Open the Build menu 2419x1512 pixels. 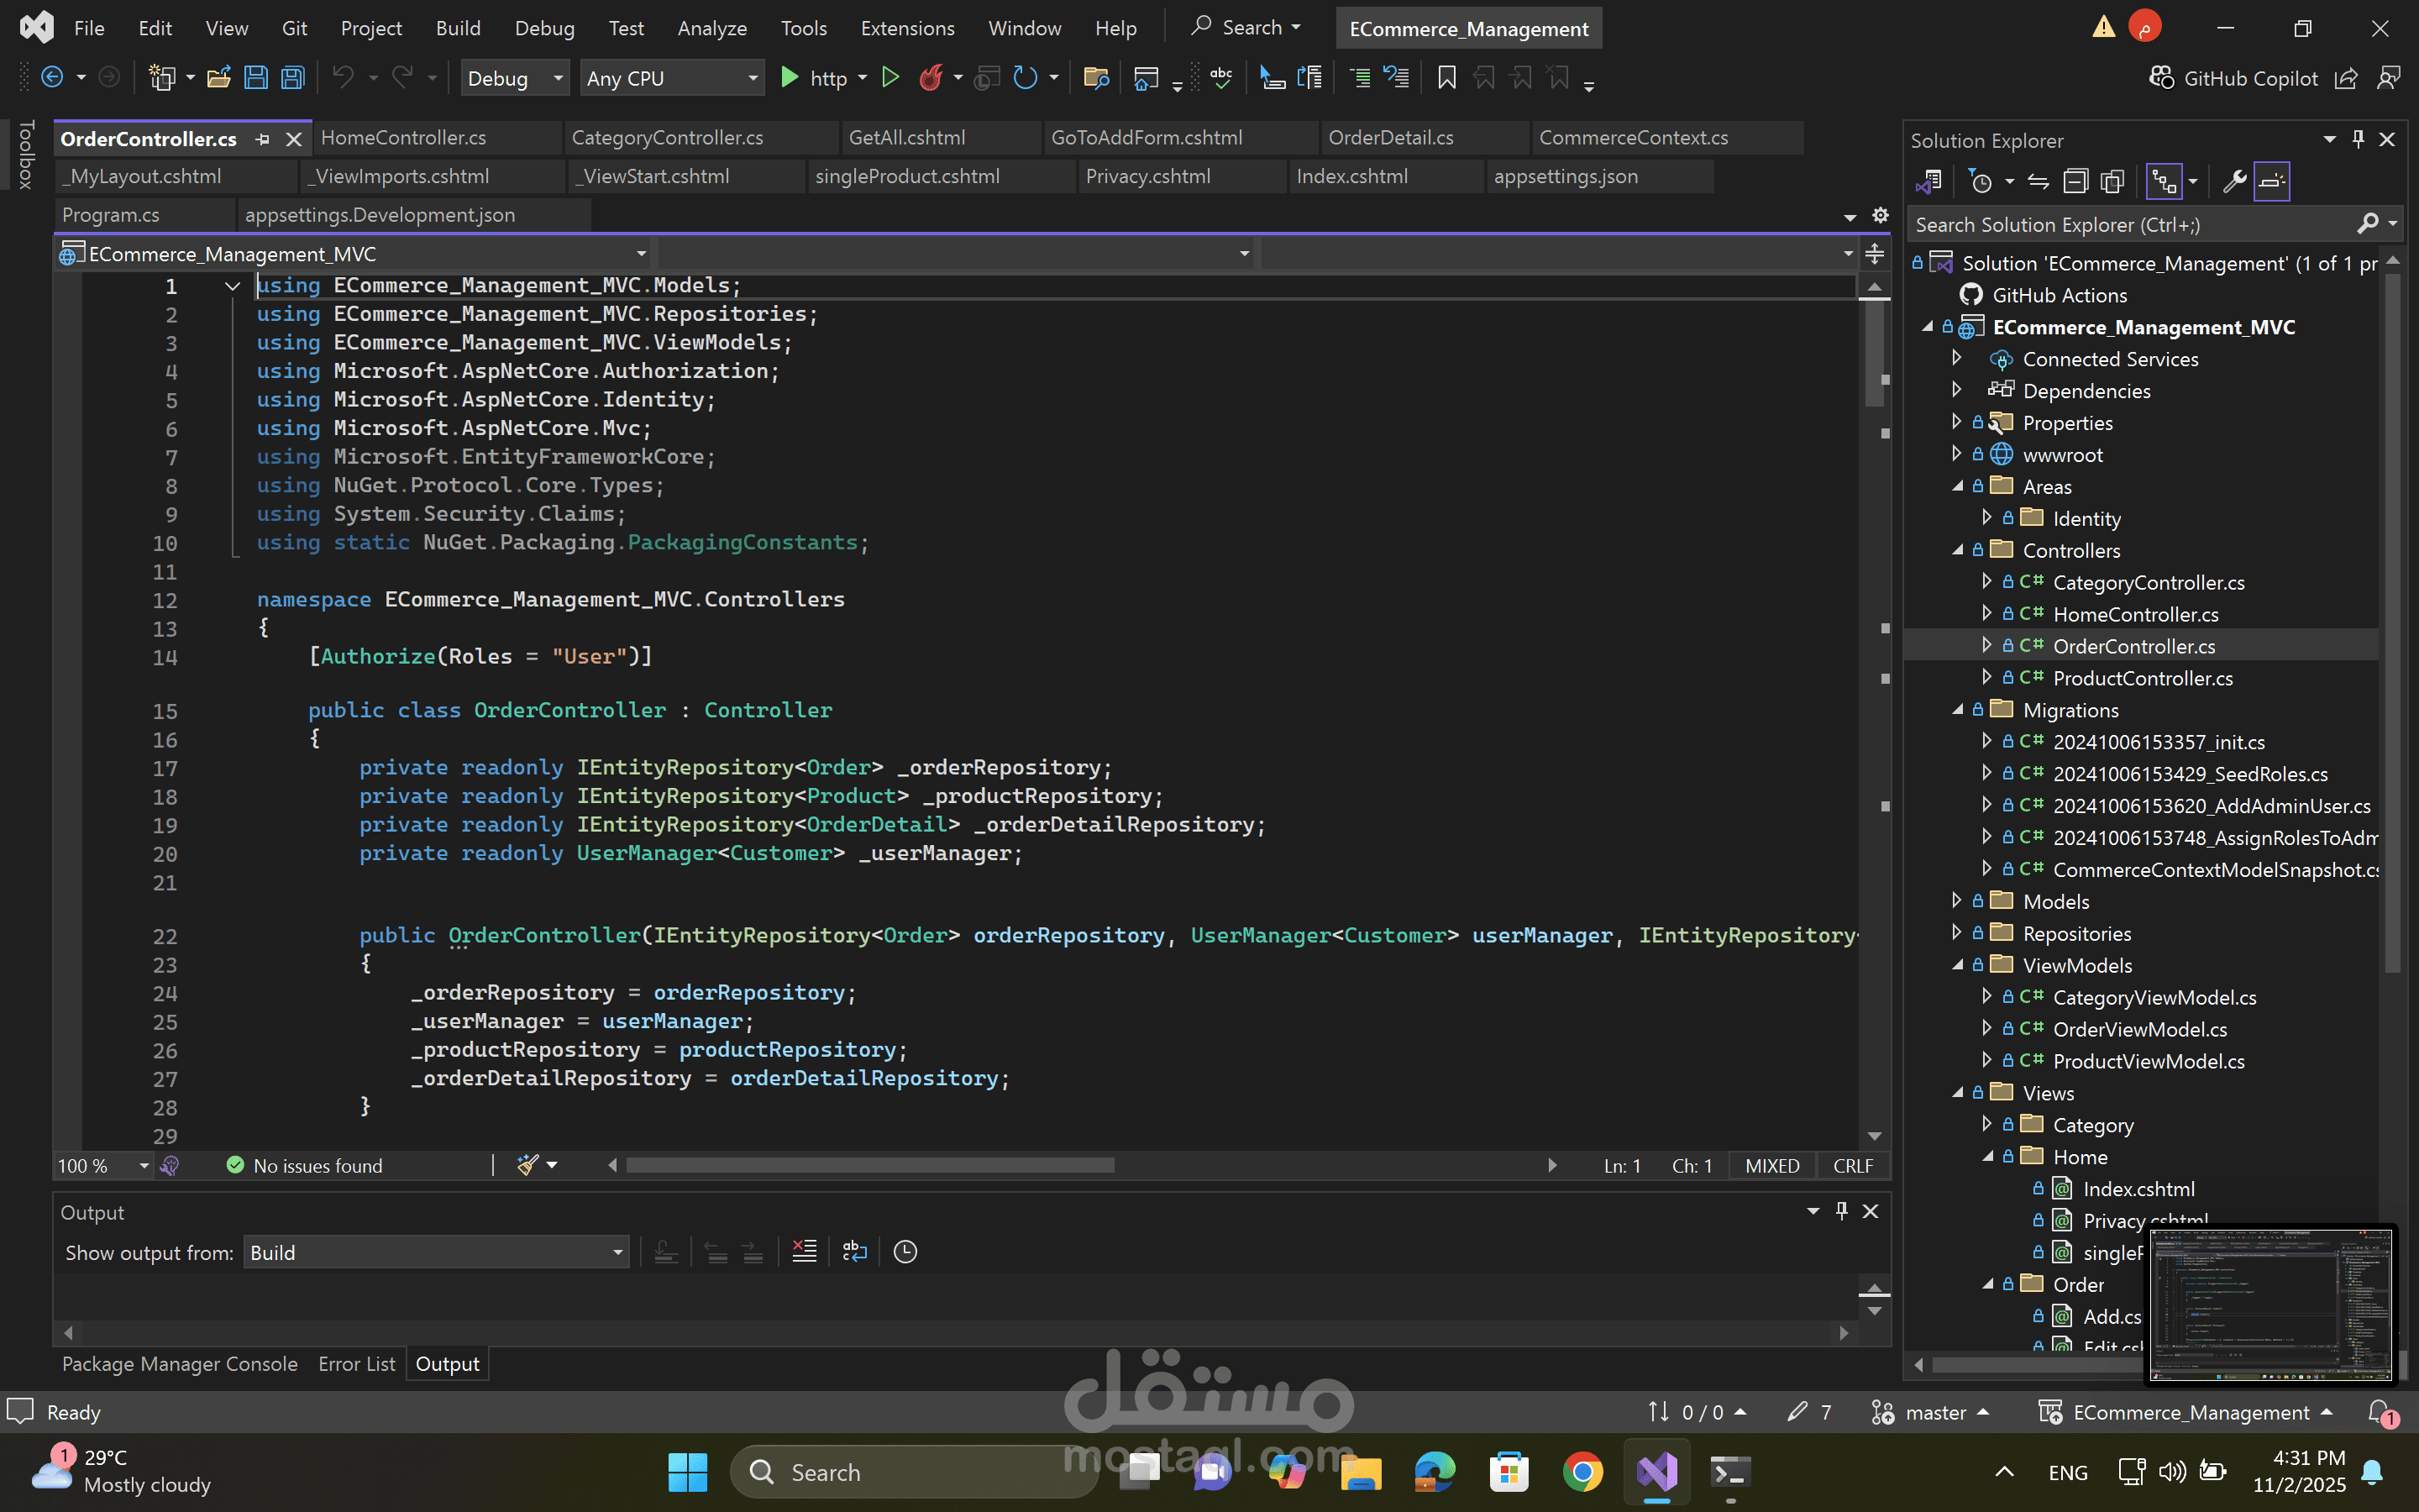click(x=458, y=28)
